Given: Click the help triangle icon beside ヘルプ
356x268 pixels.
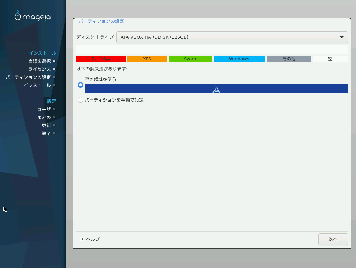Looking at the screenshot, I should point(82,239).
